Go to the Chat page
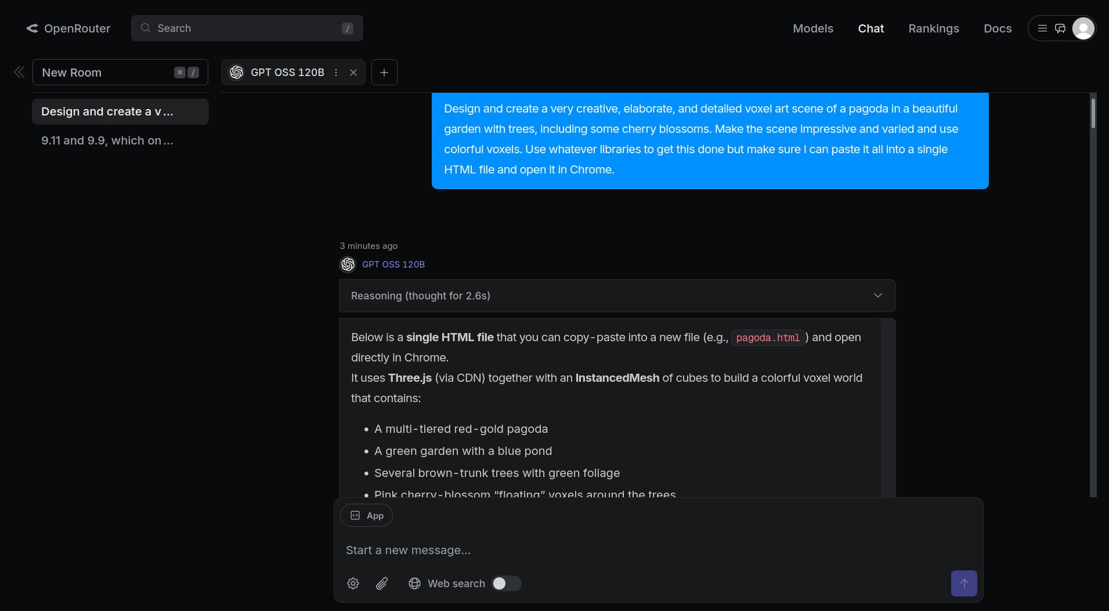 870,28
